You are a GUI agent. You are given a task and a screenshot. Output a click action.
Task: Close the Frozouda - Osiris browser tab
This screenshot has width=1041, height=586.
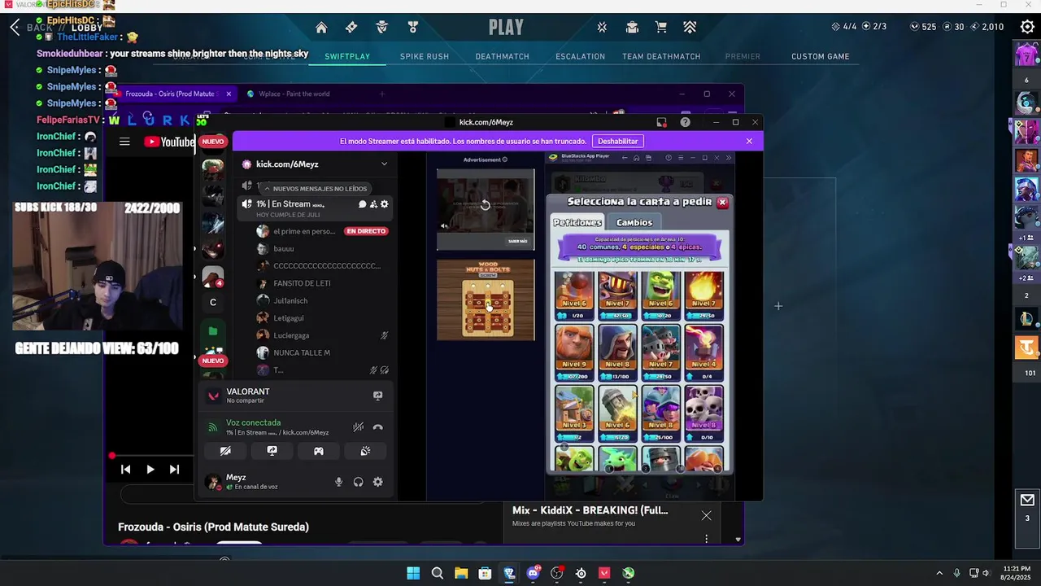pyautogui.click(x=229, y=94)
